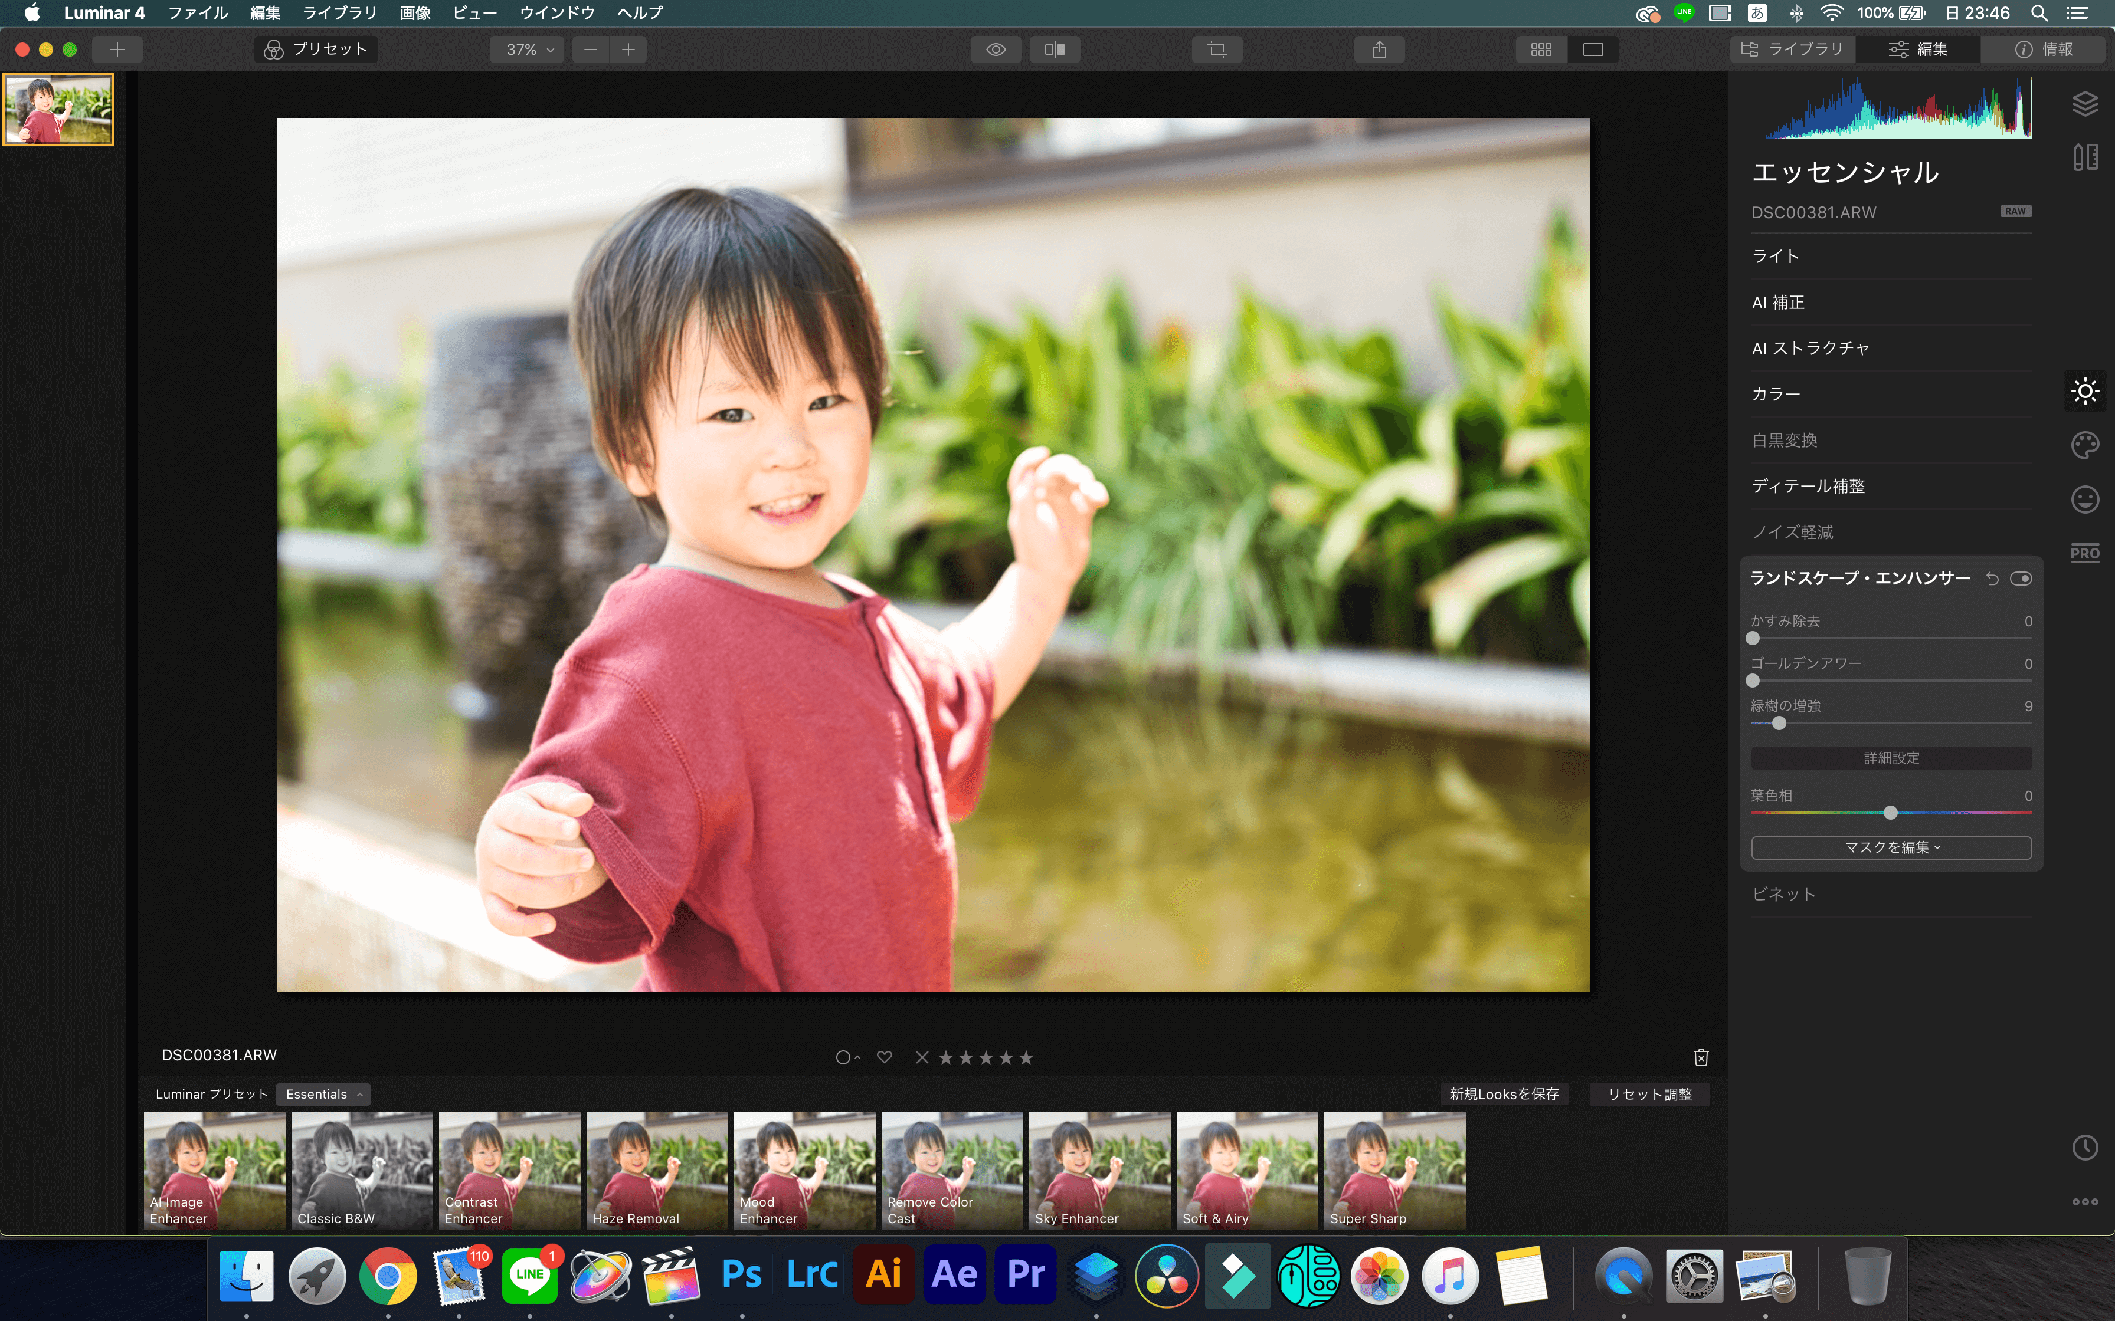This screenshot has width=2115, height=1321.
Task: Open the マスクを編集 dropdown
Action: point(1890,847)
